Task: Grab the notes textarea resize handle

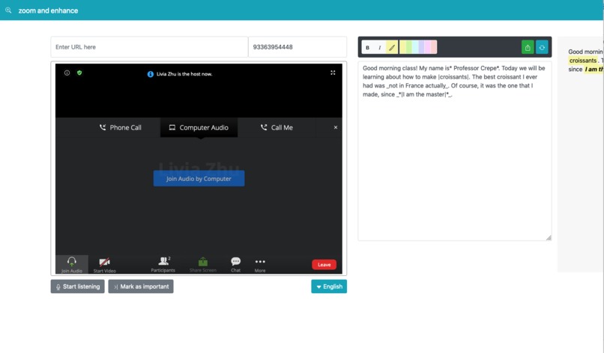Action: (x=548, y=238)
